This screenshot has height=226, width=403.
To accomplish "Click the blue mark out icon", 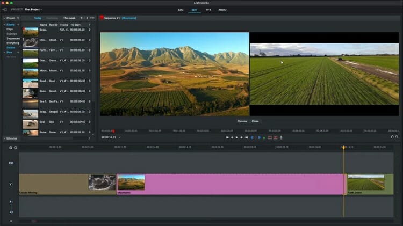I will coord(259,137).
